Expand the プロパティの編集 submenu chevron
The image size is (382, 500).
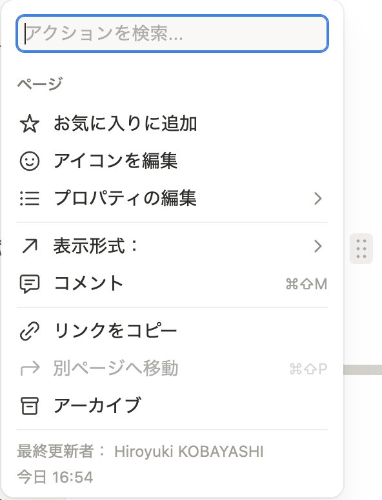click(318, 198)
